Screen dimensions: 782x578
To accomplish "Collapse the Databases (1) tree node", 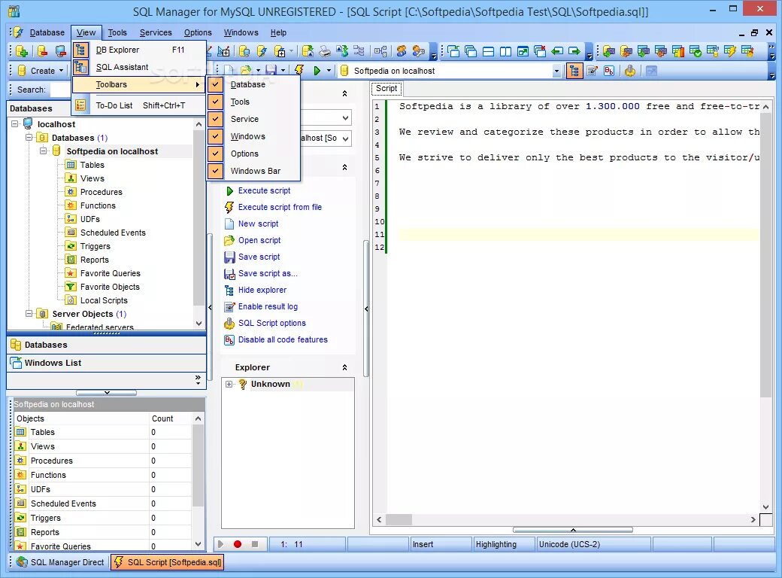I will coord(29,137).
